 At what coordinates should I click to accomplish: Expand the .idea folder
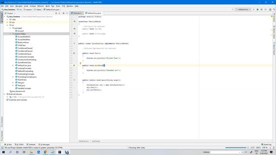(x=7, y=19)
